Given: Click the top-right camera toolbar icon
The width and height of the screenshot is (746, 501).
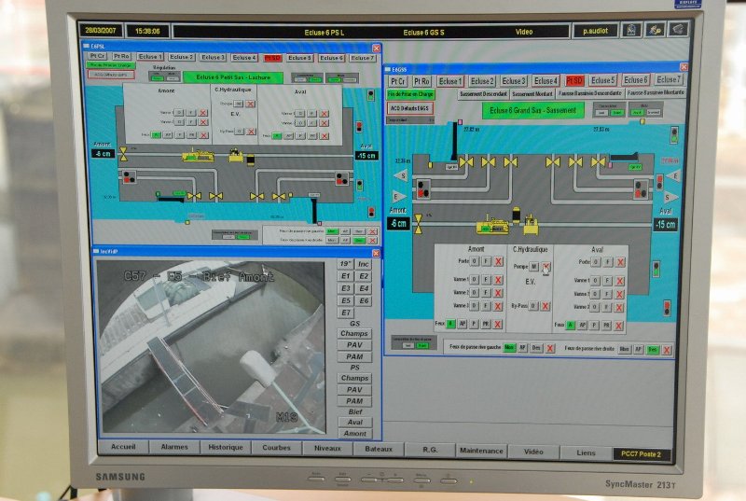Looking at the screenshot, I should click(678, 30).
